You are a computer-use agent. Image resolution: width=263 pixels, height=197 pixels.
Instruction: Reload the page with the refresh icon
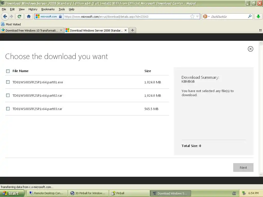[19, 16]
